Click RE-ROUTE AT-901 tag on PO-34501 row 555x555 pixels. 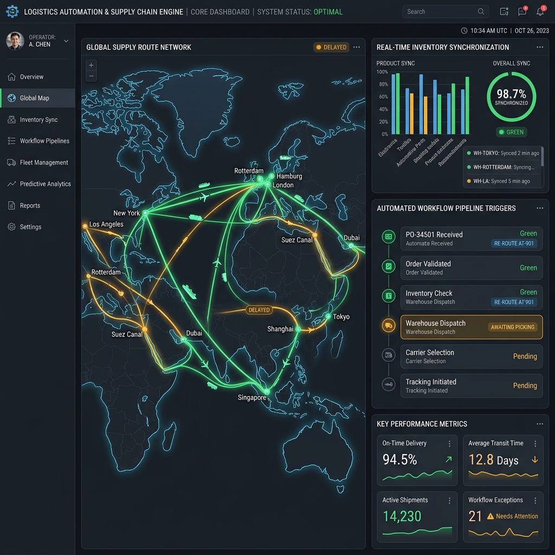point(514,243)
